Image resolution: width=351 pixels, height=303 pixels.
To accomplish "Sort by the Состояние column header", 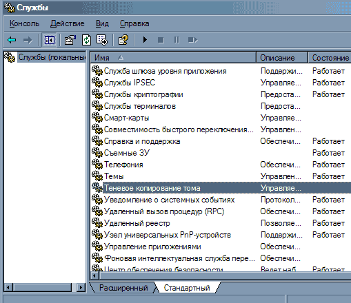I will [330, 58].
